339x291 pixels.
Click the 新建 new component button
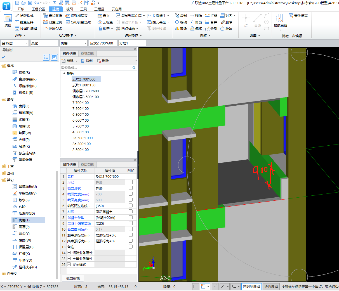(69, 61)
